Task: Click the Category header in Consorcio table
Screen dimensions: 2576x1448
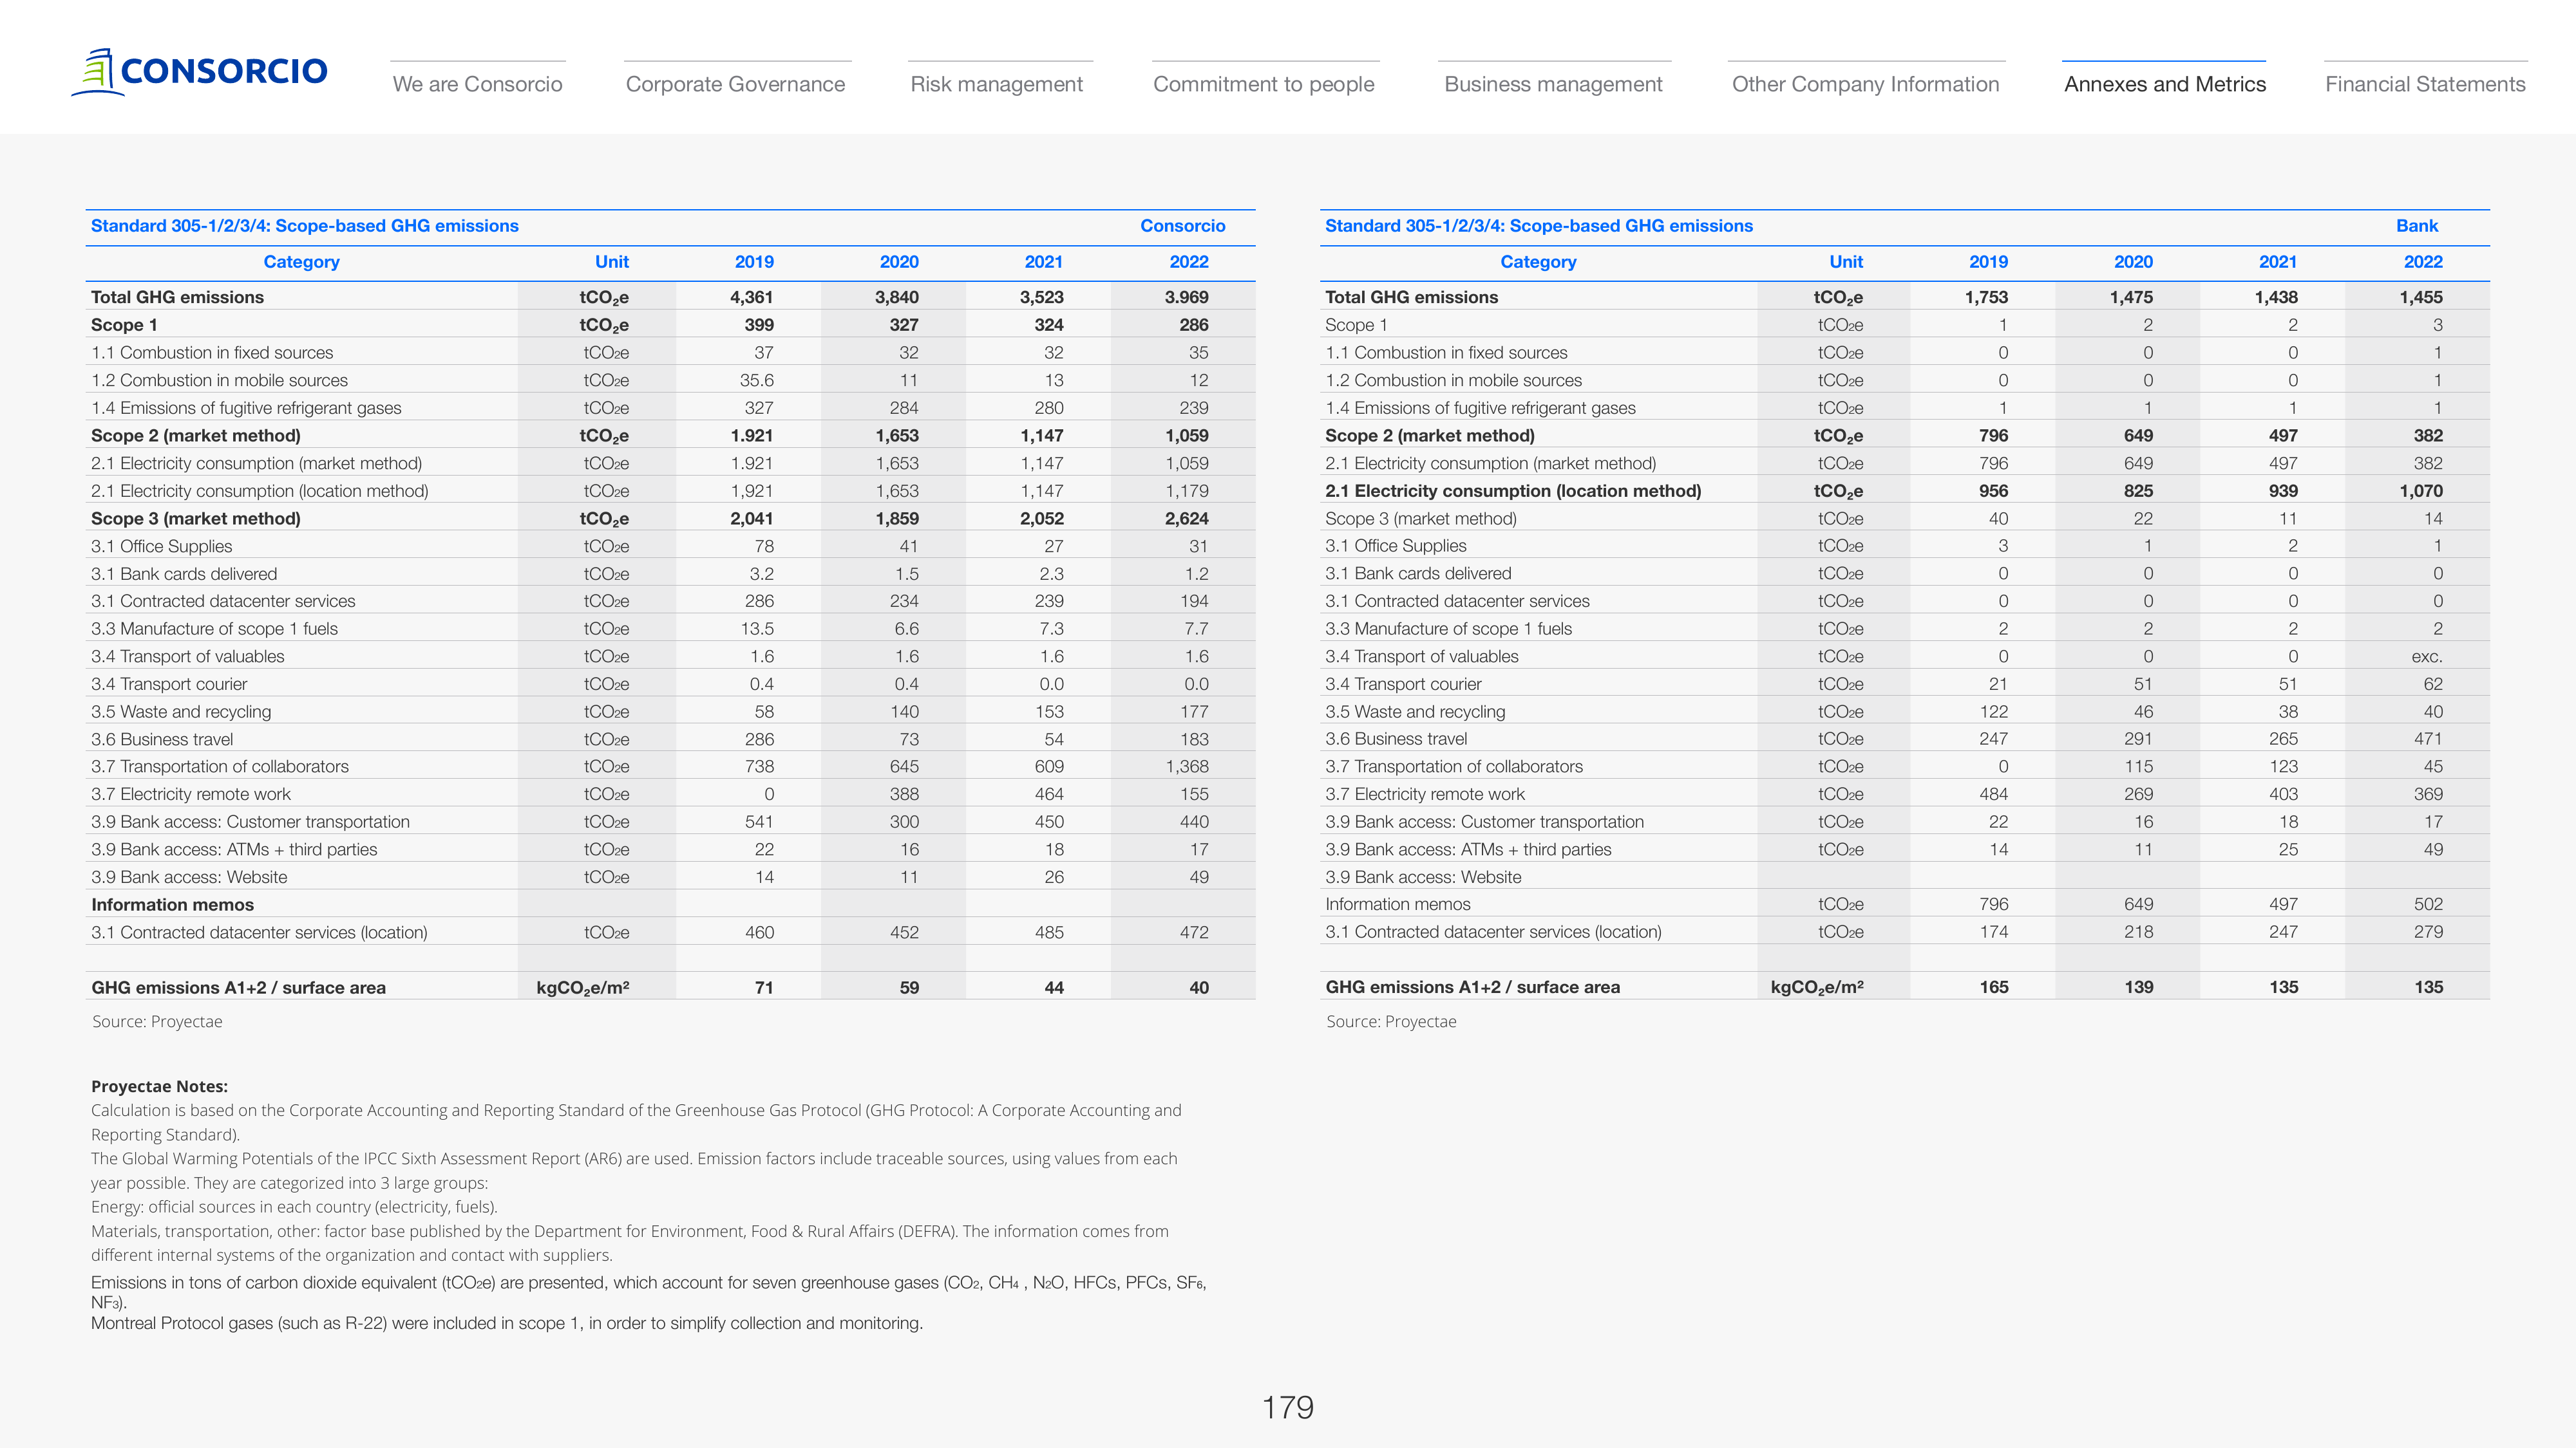Action: tap(301, 262)
